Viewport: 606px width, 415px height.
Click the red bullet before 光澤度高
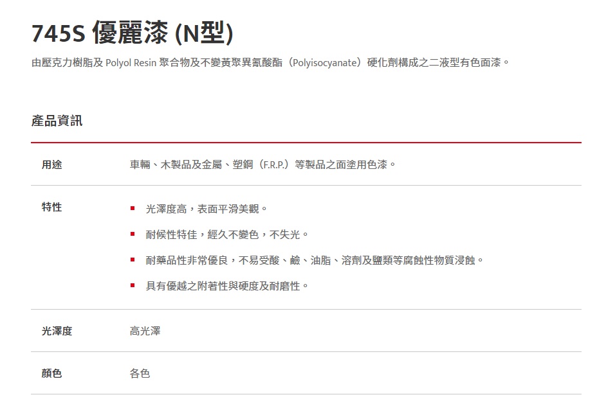point(132,209)
